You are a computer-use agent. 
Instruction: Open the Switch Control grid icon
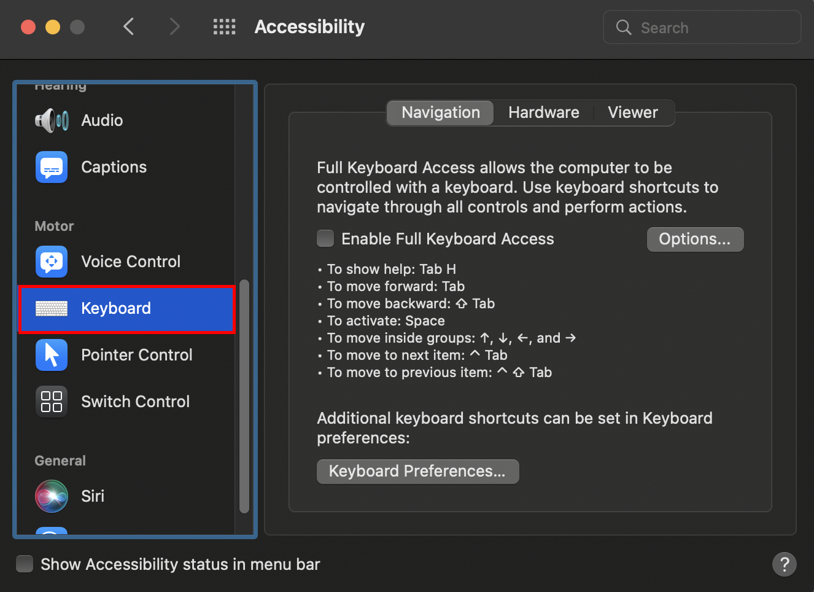coord(52,402)
